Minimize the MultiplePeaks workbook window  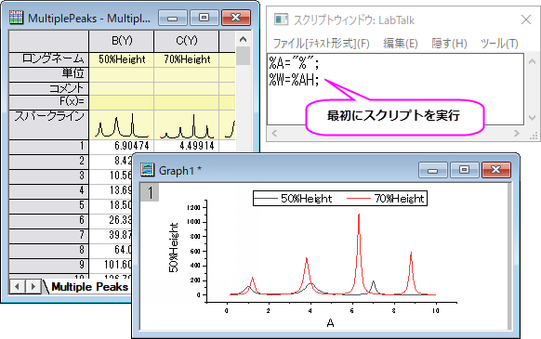pyautogui.click(x=173, y=18)
